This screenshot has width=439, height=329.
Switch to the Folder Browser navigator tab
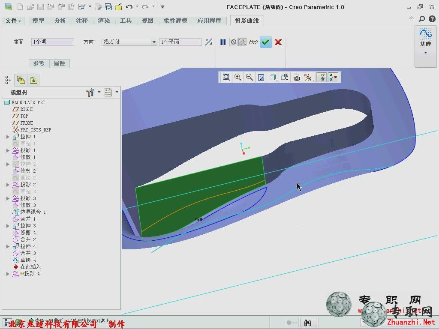[21, 80]
